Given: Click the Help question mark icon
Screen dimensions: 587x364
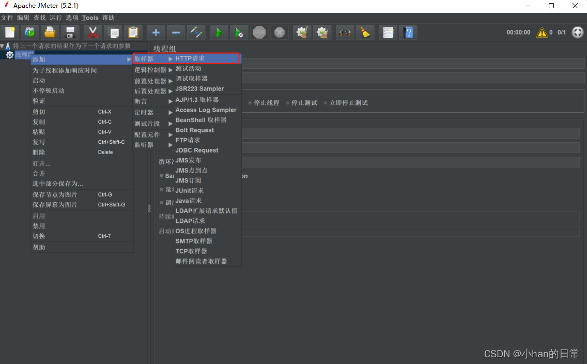Looking at the screenshot, I should (408, 33).
